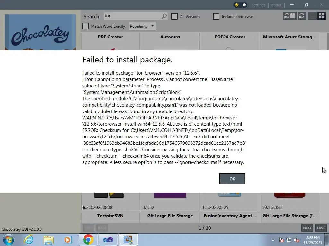
Task: Click the package list vertical scrollbar
Action: [328, 41]
